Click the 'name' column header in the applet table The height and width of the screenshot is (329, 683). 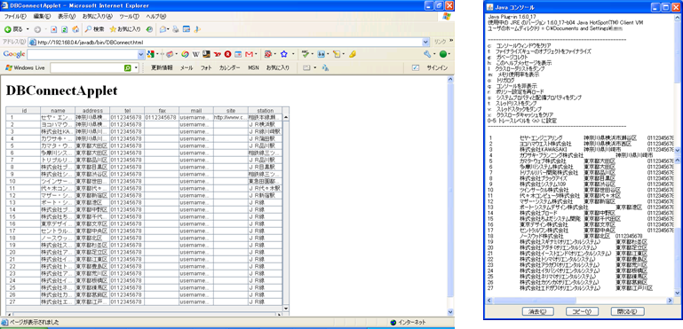(x=58, y=111)
